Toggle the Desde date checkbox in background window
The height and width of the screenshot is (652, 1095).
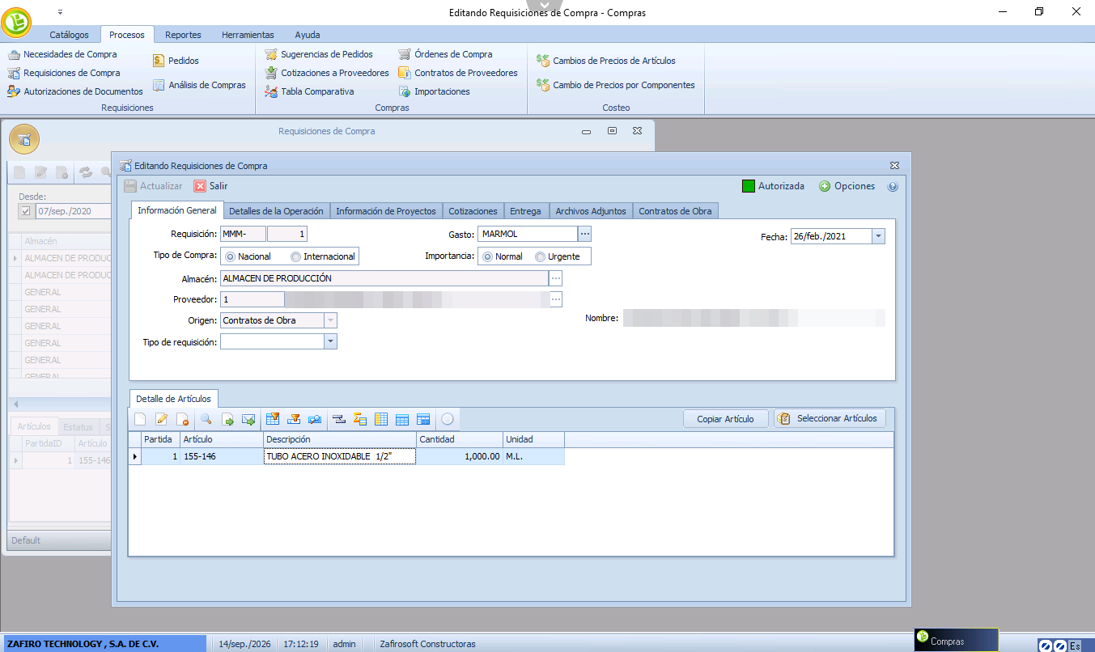pyautogui.click(x=26, y=212)
